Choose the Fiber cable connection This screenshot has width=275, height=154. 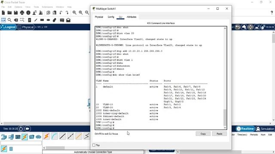(x=79, y=136)
